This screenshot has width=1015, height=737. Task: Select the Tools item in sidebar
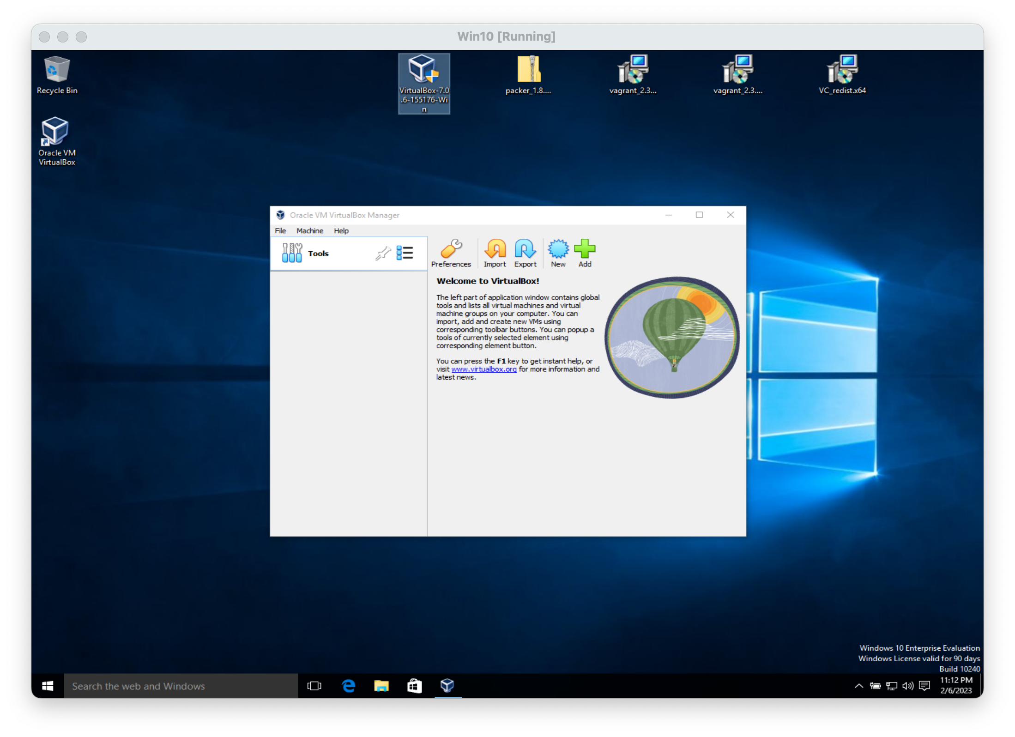click(x=318, y=254)
